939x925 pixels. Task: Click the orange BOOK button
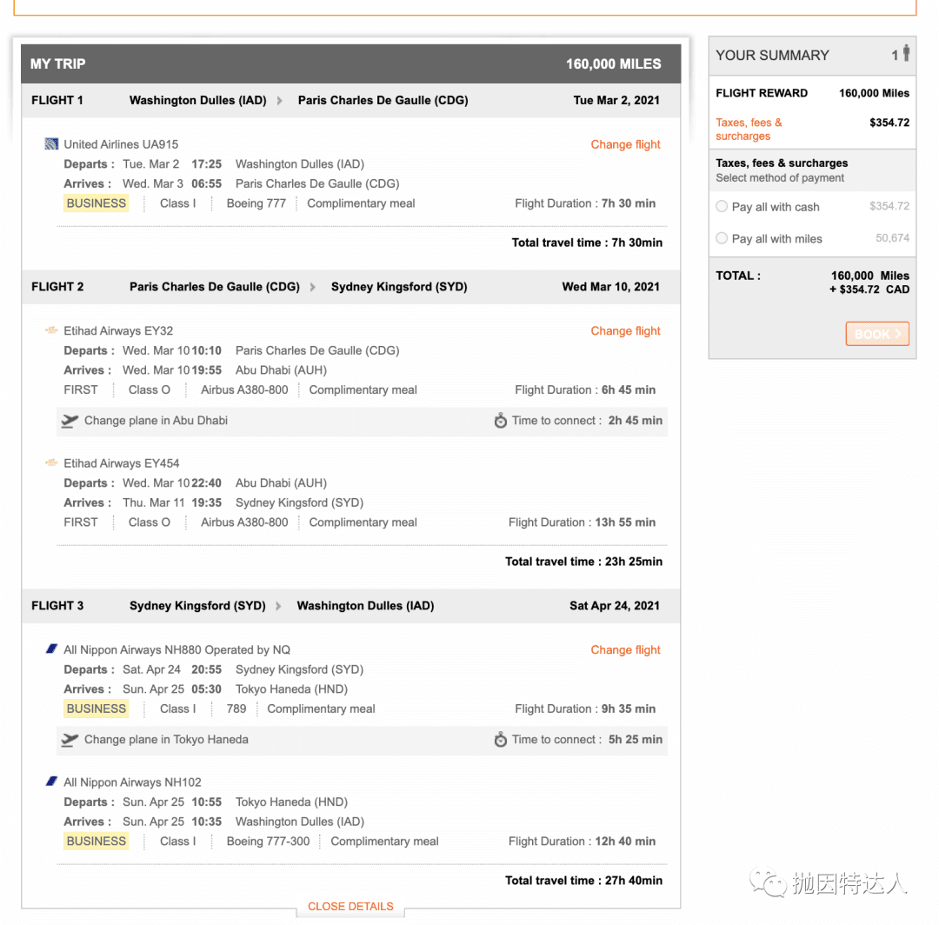click(x=877, y=334)
